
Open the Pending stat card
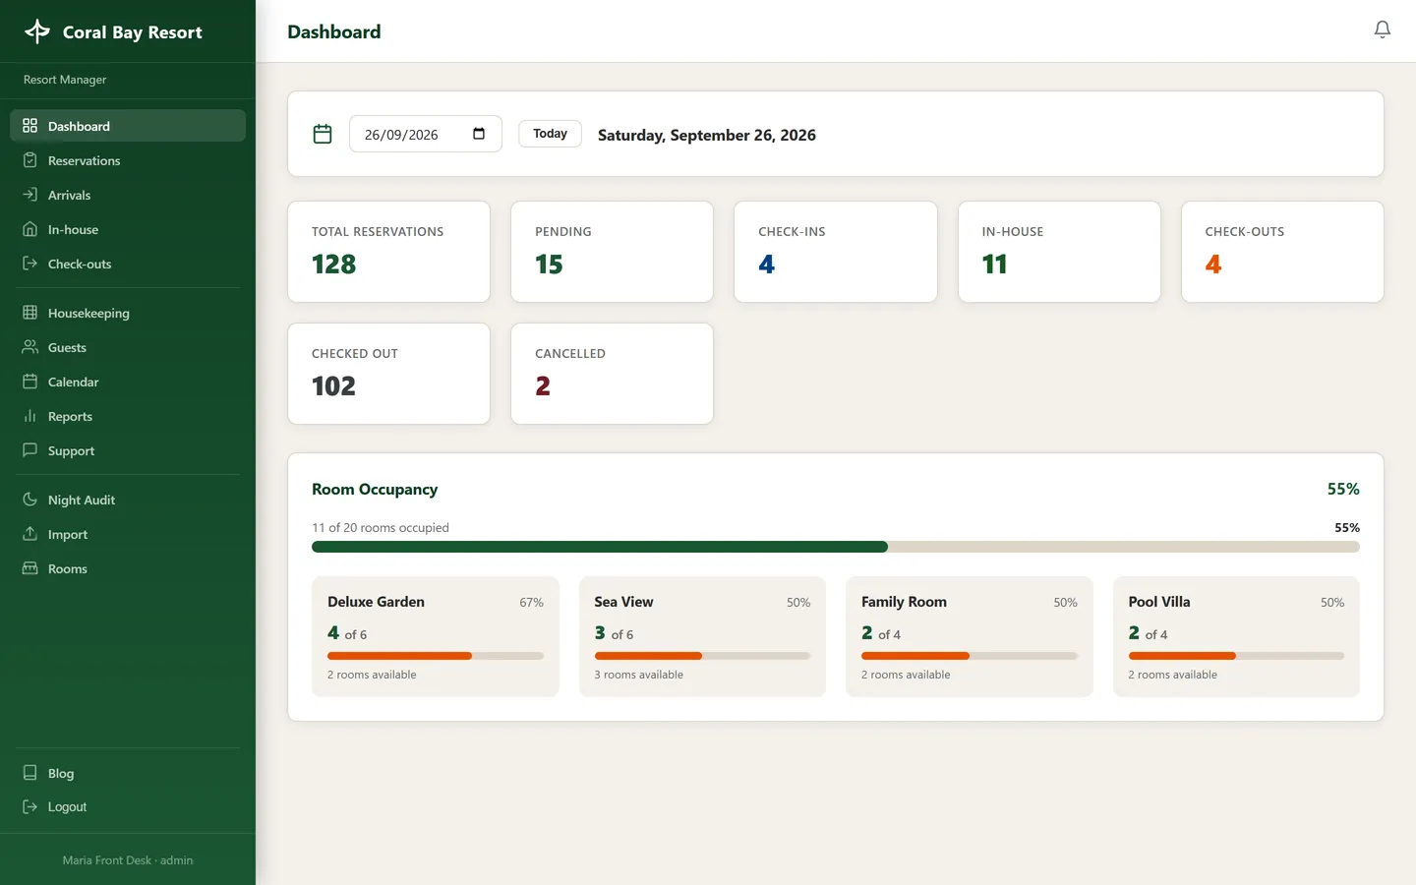(x=612, y=252)
